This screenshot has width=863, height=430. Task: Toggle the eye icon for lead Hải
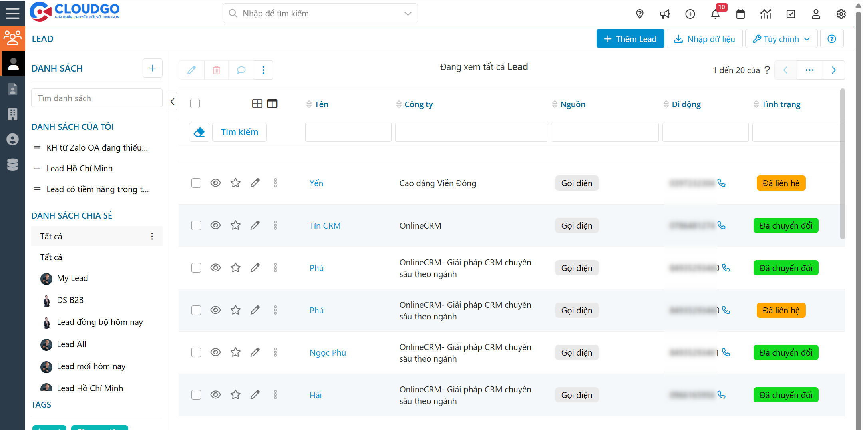pos(215,395)
